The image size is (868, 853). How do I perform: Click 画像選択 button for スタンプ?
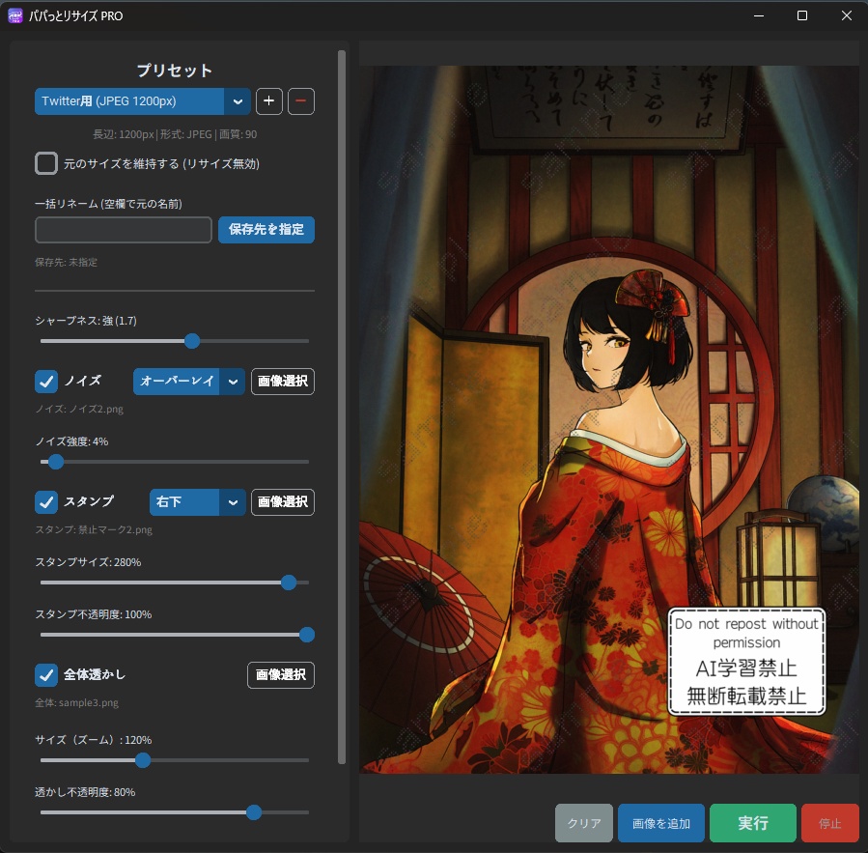[283, 501]
